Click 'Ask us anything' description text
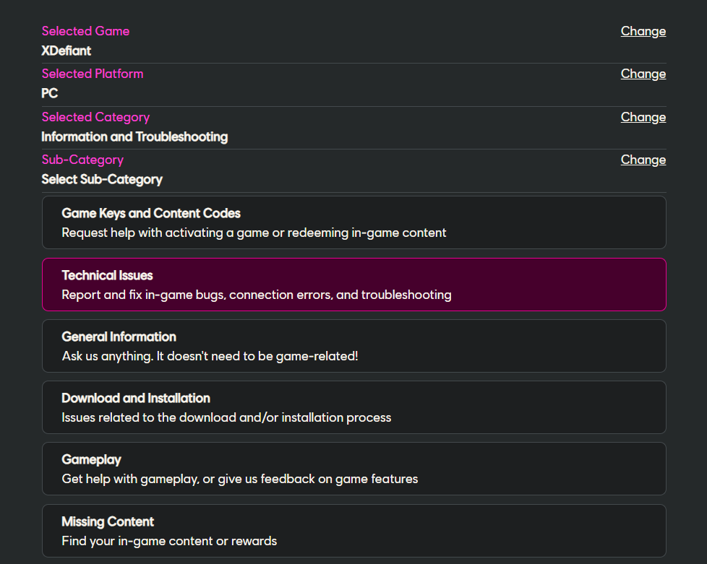 210,356
